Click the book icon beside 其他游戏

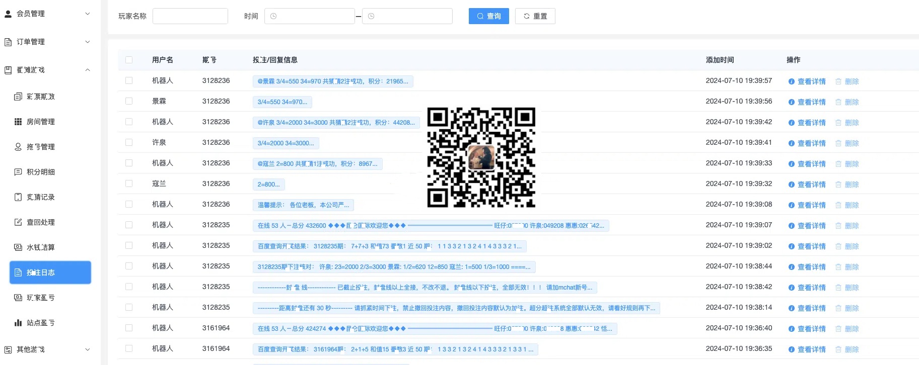click(8, 350)
